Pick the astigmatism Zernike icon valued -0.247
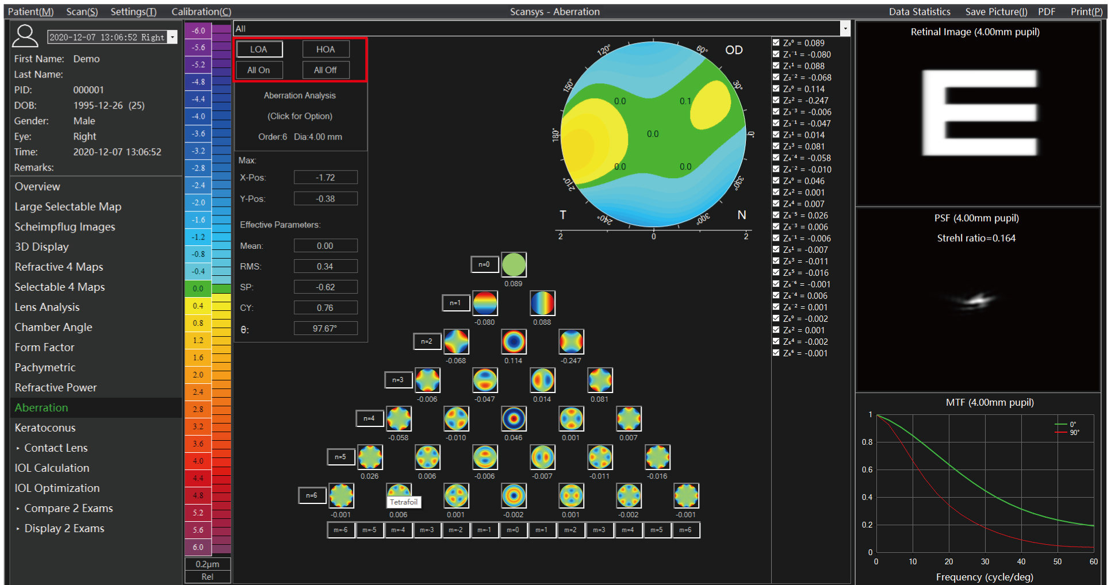 tap(571, 341)
